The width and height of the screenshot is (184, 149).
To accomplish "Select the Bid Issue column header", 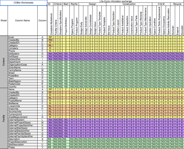I will (x=109, y=20).
